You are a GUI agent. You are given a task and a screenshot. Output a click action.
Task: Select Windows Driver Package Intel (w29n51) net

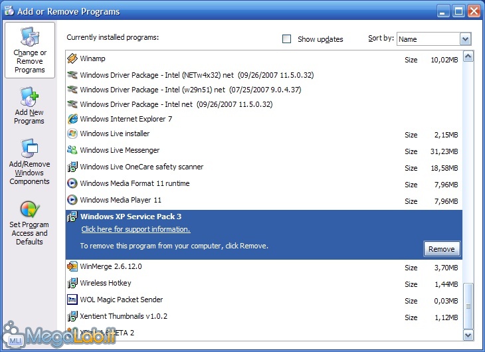[x=264, y=90]
